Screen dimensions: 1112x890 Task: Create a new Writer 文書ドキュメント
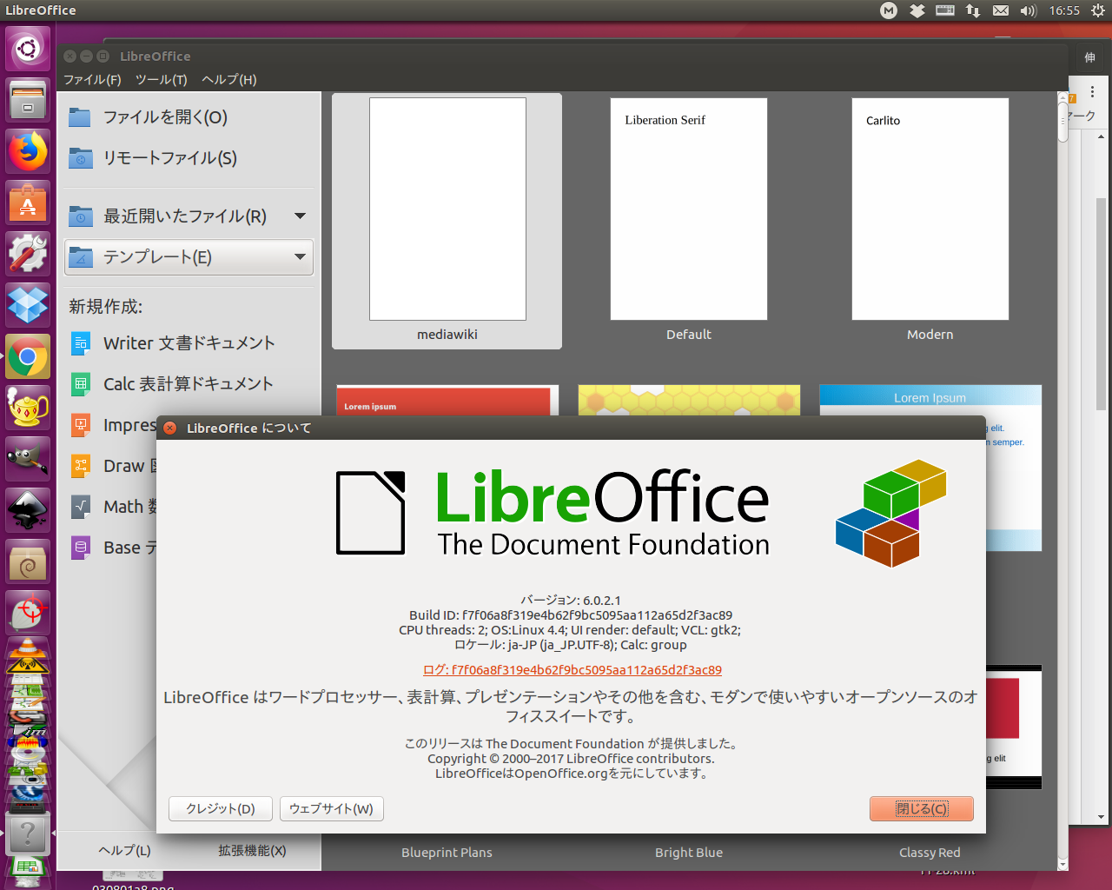189,343
